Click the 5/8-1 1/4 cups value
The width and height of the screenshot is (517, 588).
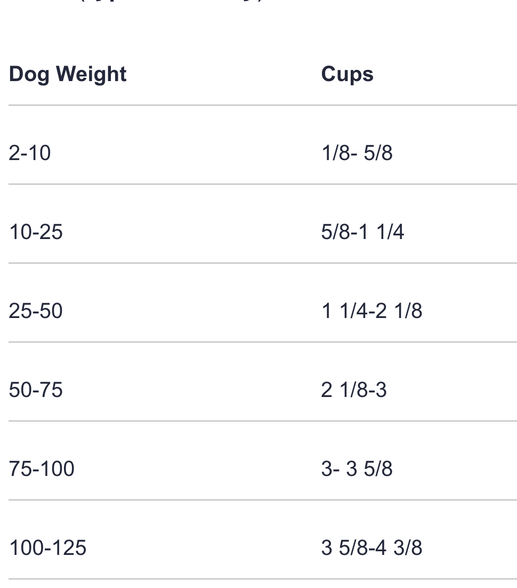[x=362, y=232]
